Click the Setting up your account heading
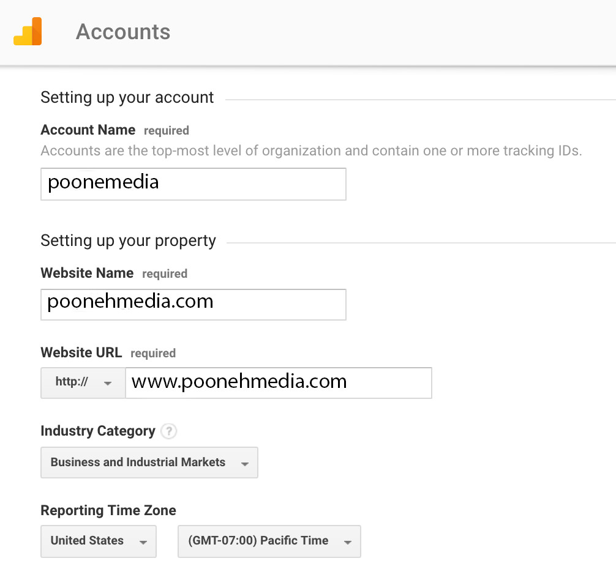Viewport: 616px width, 580px height. [x=127, y=97]
